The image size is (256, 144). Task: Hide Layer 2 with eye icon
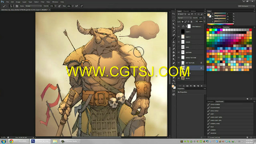coord(179,37)
